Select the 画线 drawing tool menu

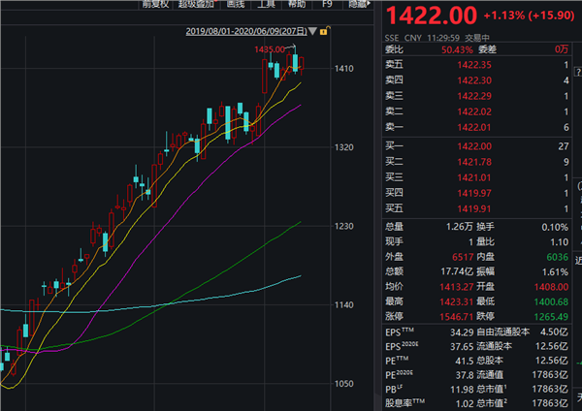pyautogui.click(x=236, y=4)
